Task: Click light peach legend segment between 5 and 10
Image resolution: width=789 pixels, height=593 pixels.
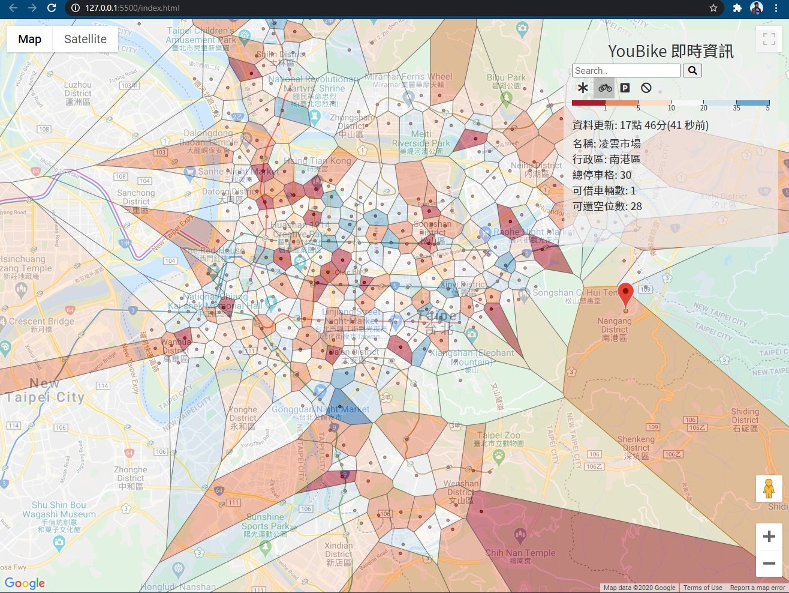Action: point(655,103)
